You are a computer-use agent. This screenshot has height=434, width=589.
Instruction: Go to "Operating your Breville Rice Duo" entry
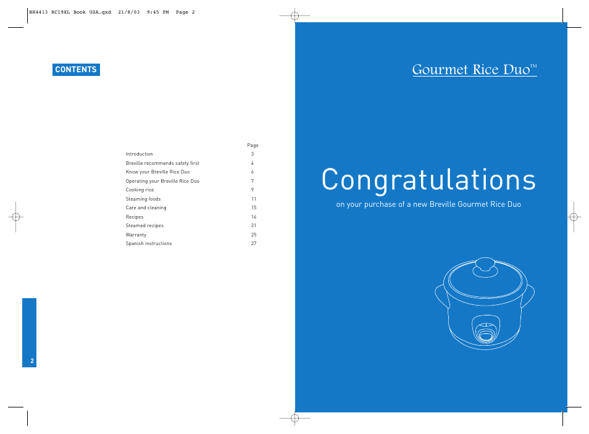[162, 181]
